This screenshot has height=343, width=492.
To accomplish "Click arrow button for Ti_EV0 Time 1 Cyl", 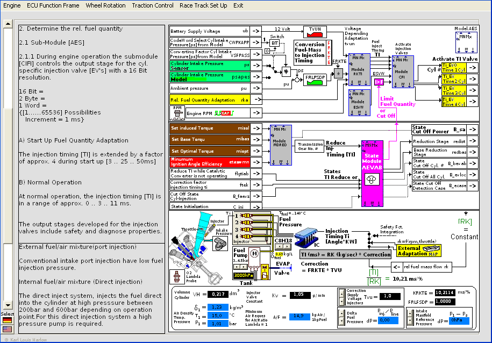I will point(473,67).
